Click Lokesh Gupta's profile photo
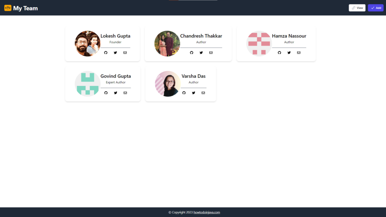This screenshot has height=217, width=386. point(87,43)
